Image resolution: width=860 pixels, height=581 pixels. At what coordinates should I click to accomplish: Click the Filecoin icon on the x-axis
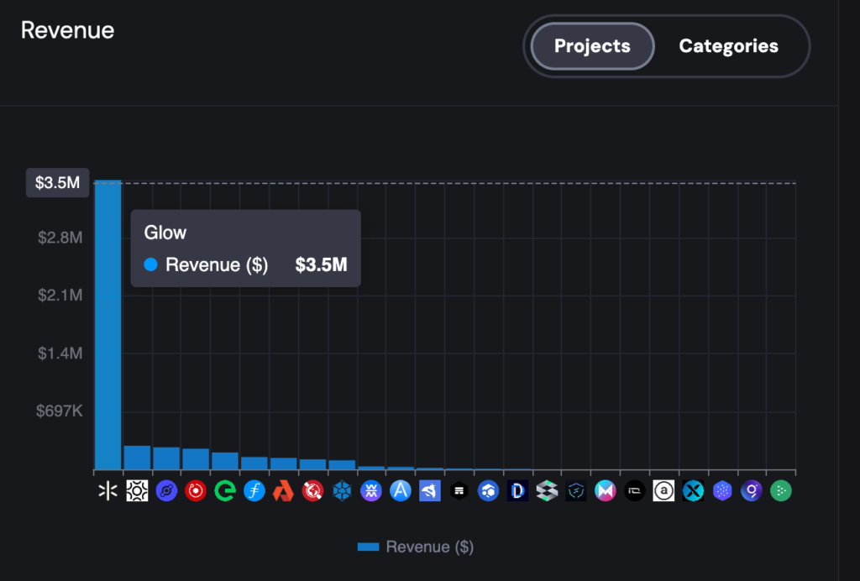coord(254,490)
